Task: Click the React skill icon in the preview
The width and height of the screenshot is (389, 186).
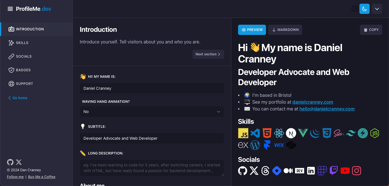Action: click(279, 133)
